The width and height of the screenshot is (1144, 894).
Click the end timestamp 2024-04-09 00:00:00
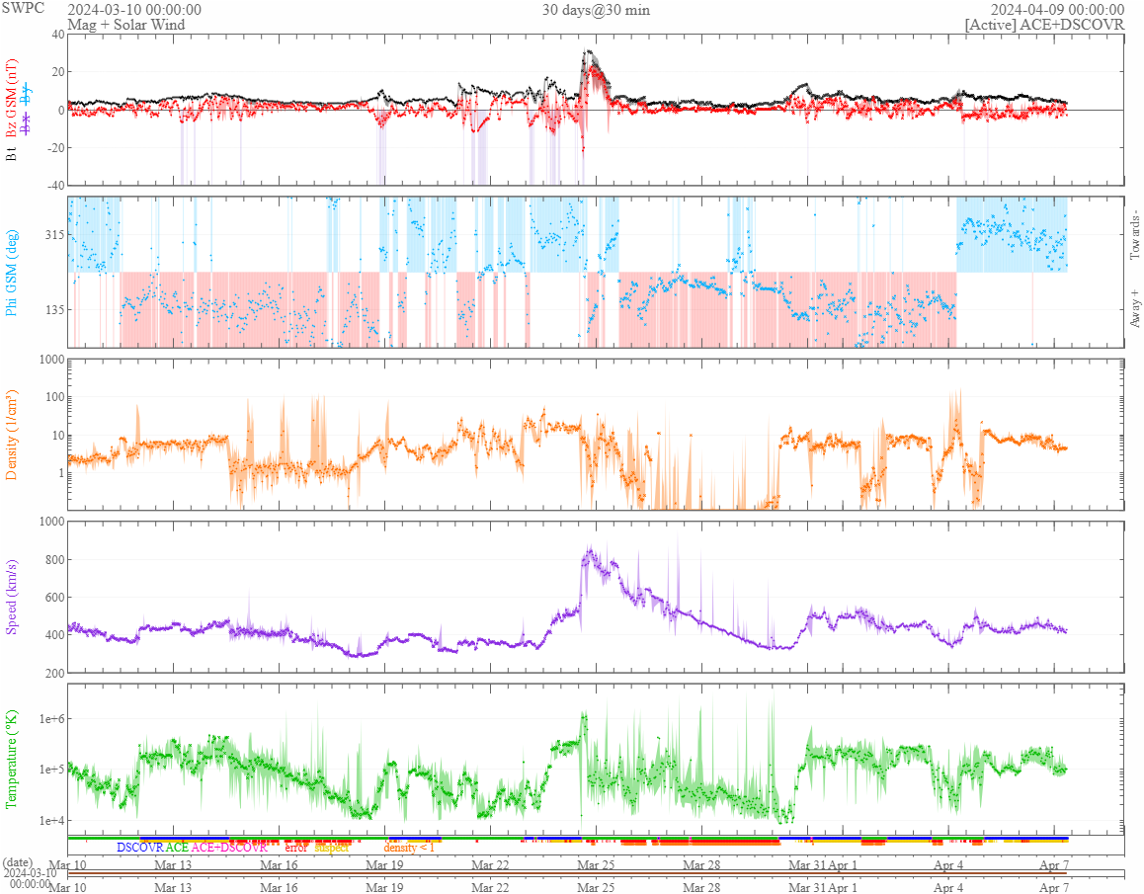(1057, 10)
